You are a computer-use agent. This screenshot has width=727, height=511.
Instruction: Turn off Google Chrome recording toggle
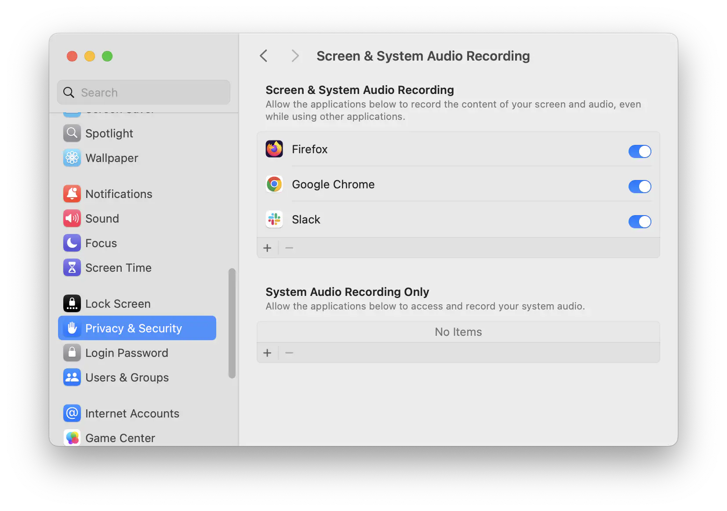[x=640, y=187]
